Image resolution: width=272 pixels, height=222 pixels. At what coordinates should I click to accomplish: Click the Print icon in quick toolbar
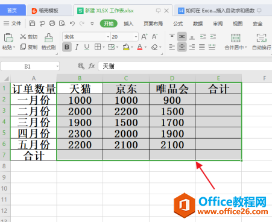click(x=52, y=24)
